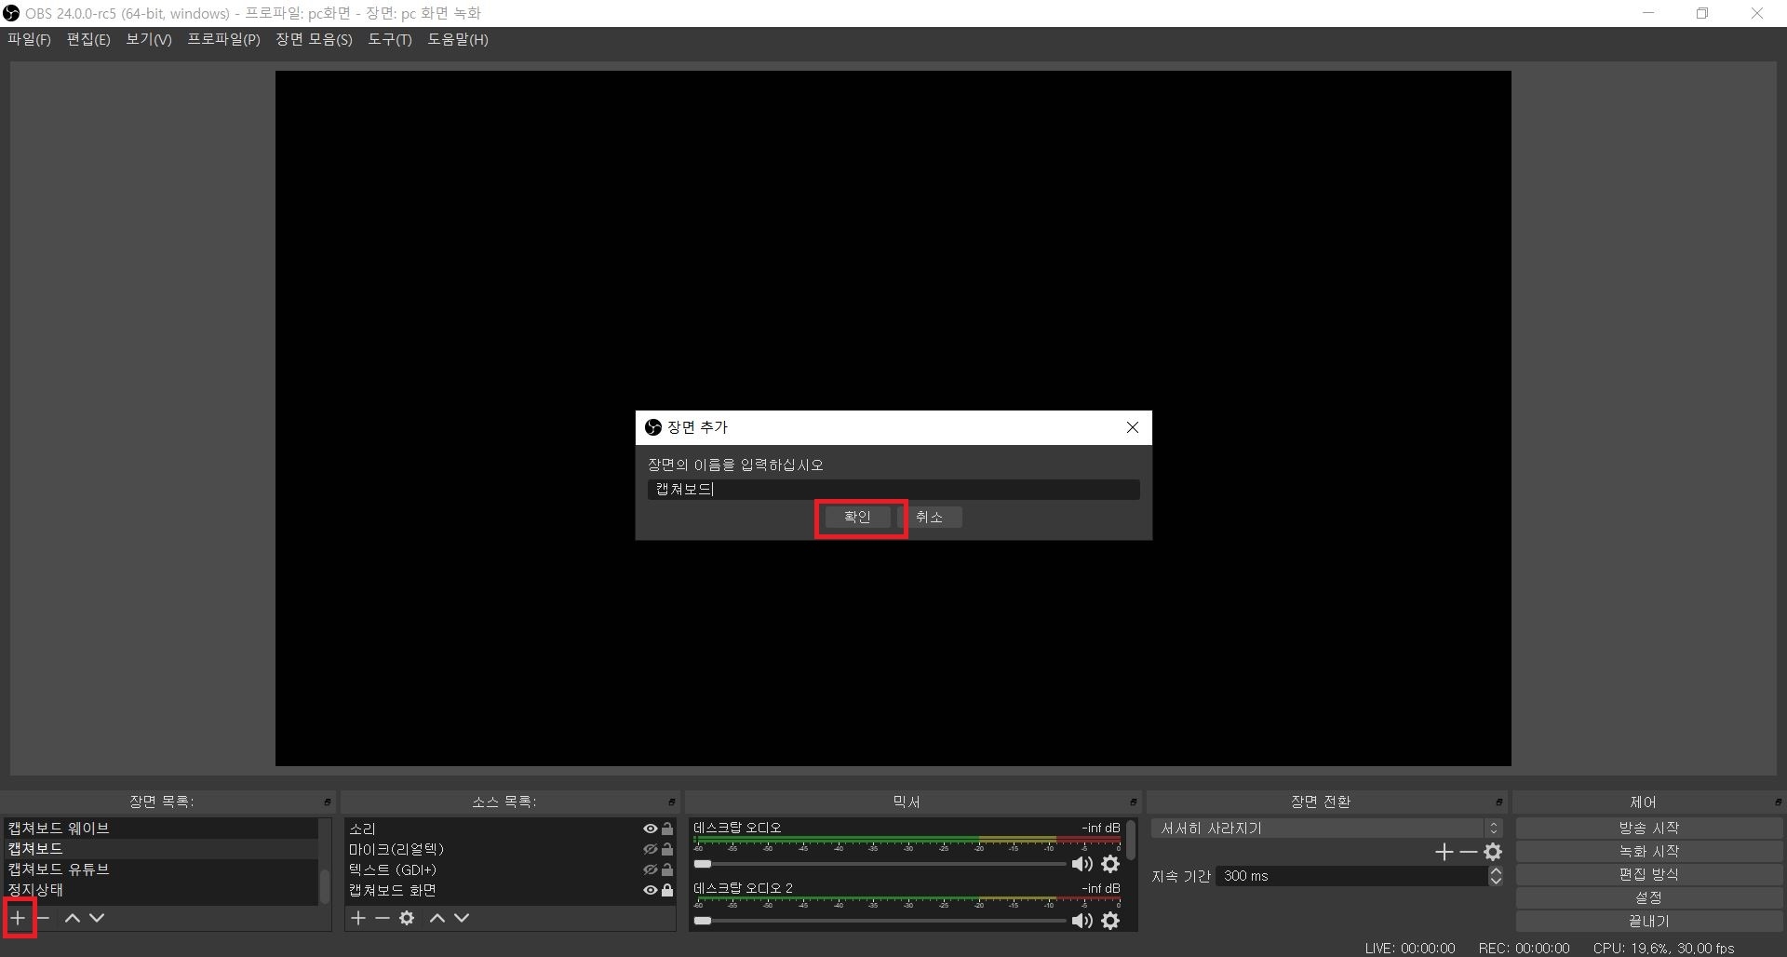Open the 장면 모음(S) menu
The image size is (1787, 957).
coord(314,39)
